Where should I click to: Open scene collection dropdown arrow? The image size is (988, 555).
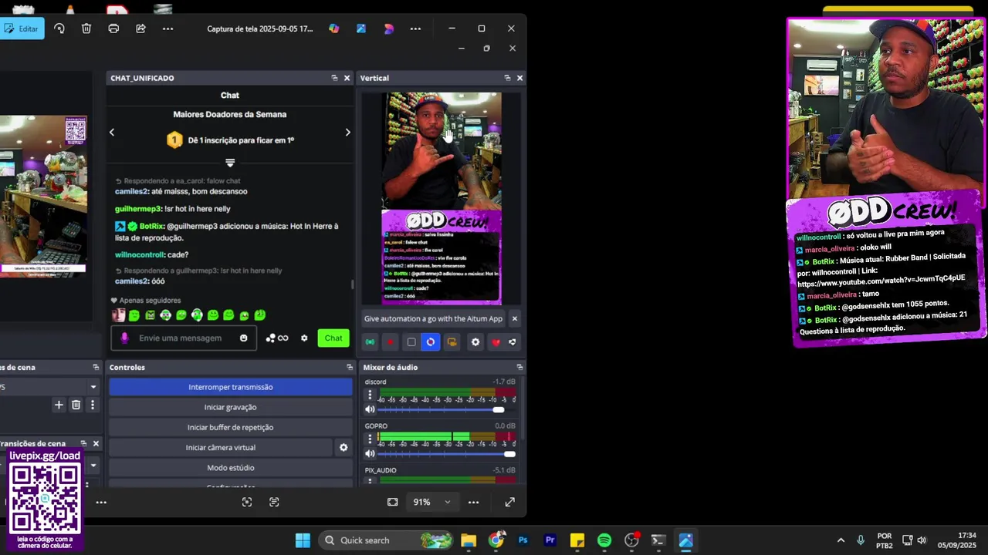click(93, 387)
